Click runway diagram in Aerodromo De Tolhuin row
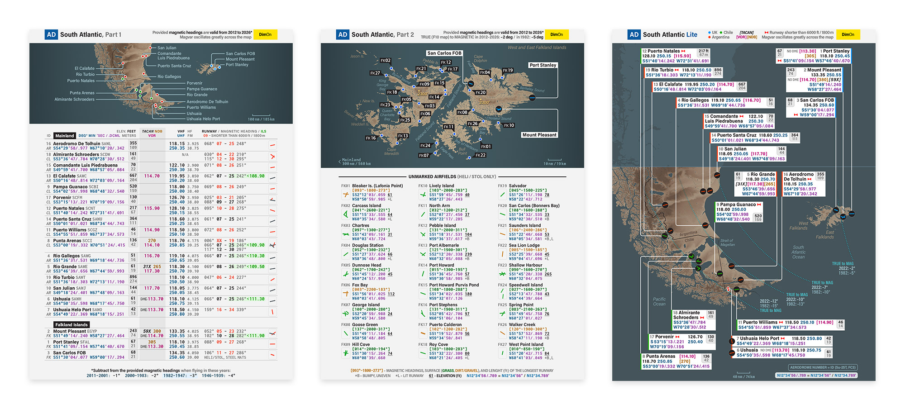 (x=272, y=146)
